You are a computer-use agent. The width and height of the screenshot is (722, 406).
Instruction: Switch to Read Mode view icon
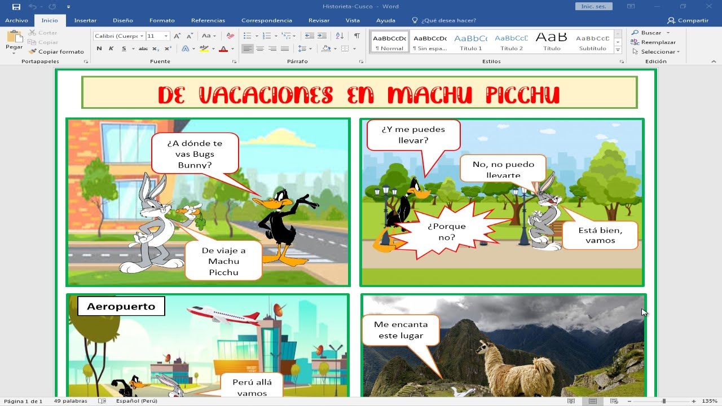click(571, 401)
